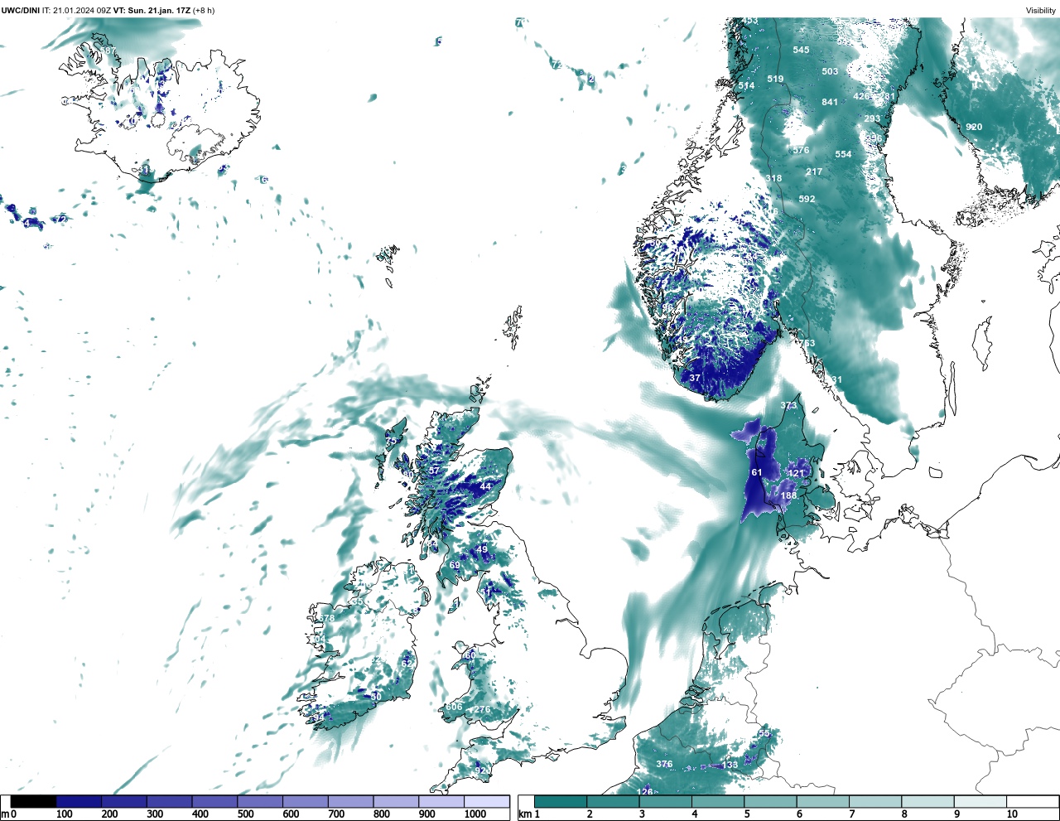
Task: Click the "763" visibility value near Oslofjord
Action: tap(807, 343)
